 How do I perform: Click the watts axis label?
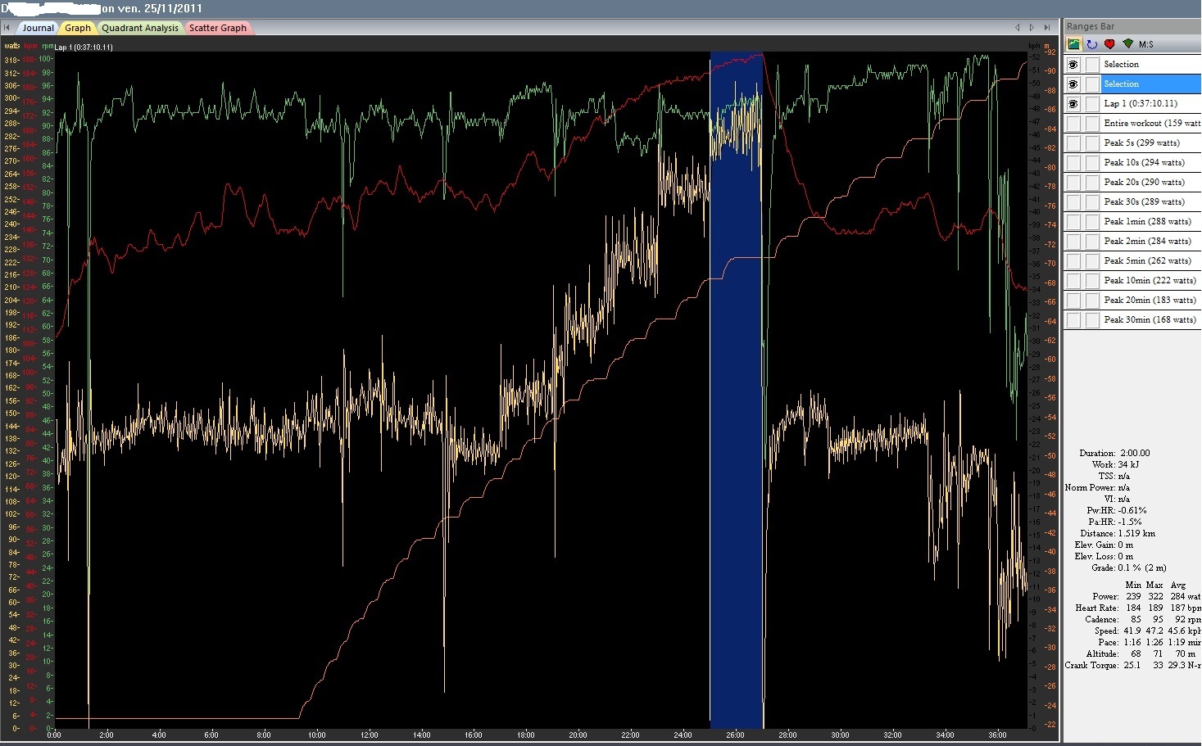tap(12, 46)
